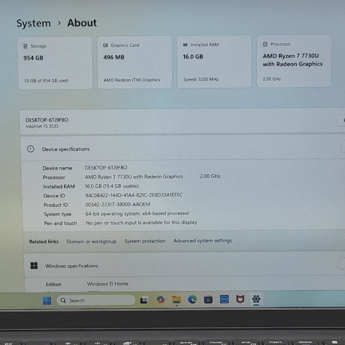
Task: Click the Storage card title
Action: pos(38,46)
